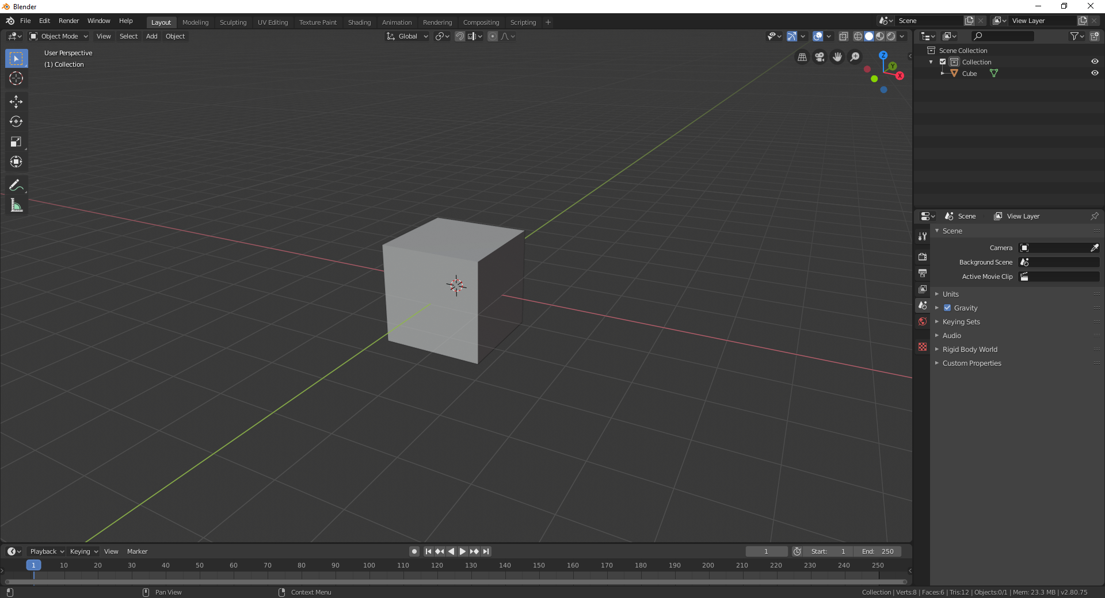Open the Render properties tab

923,256
